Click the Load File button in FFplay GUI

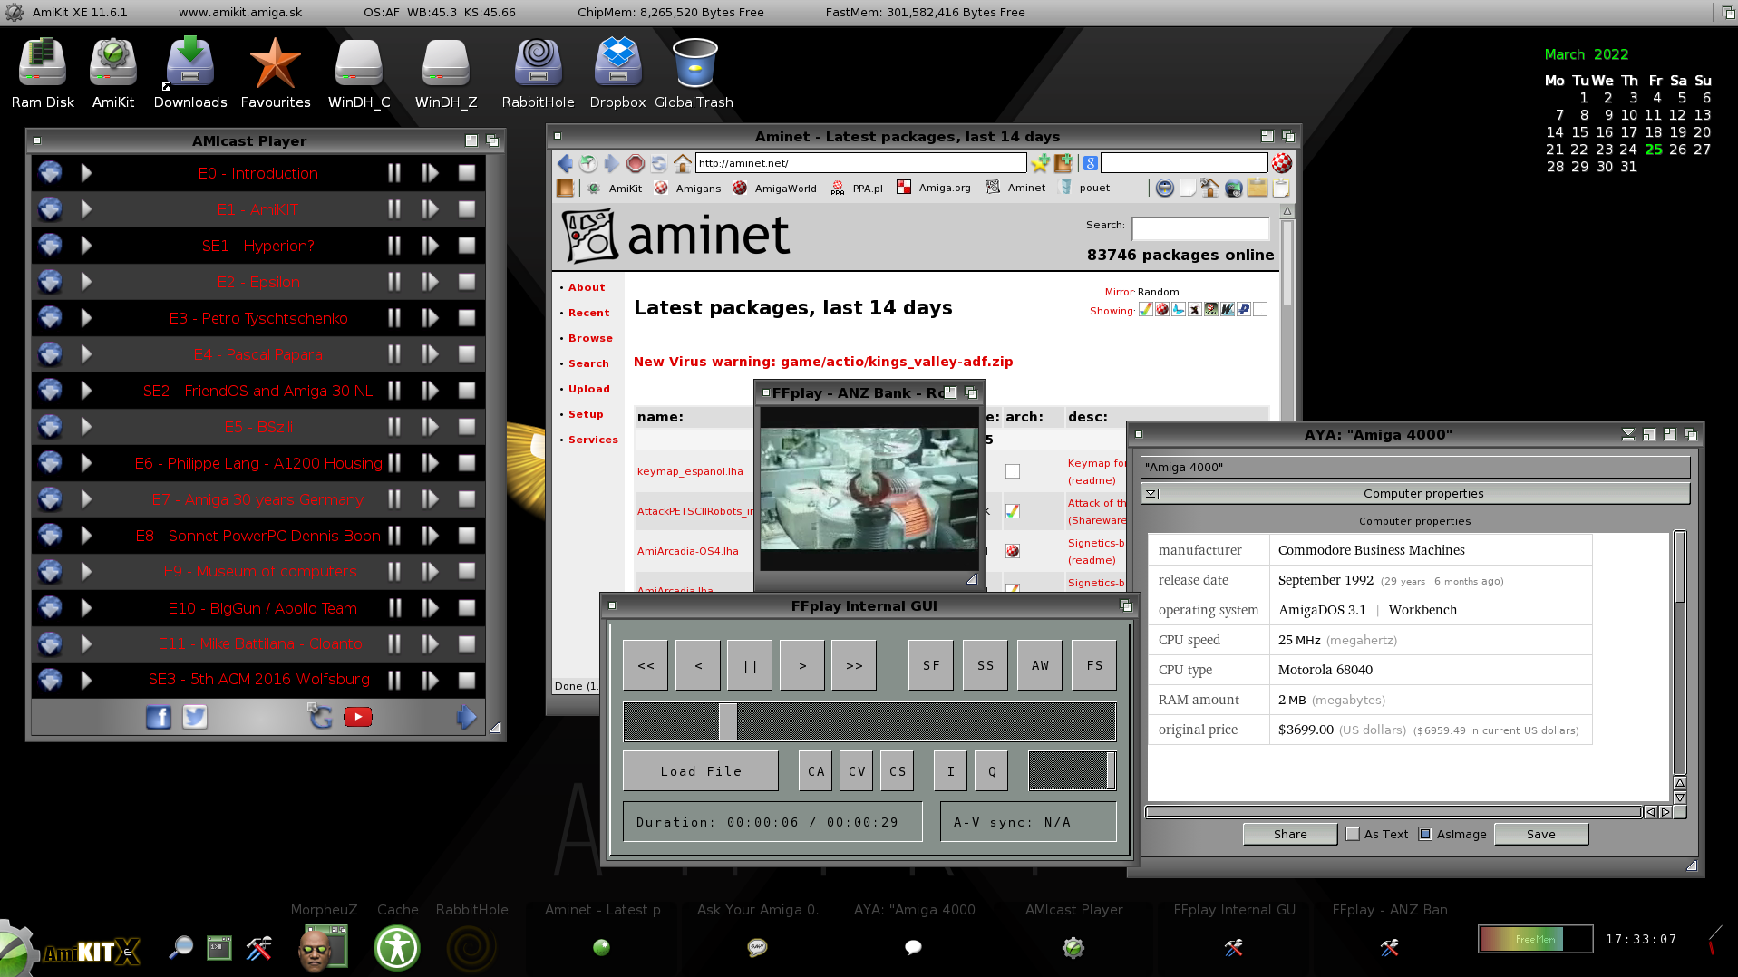click(x=700, y=771)
